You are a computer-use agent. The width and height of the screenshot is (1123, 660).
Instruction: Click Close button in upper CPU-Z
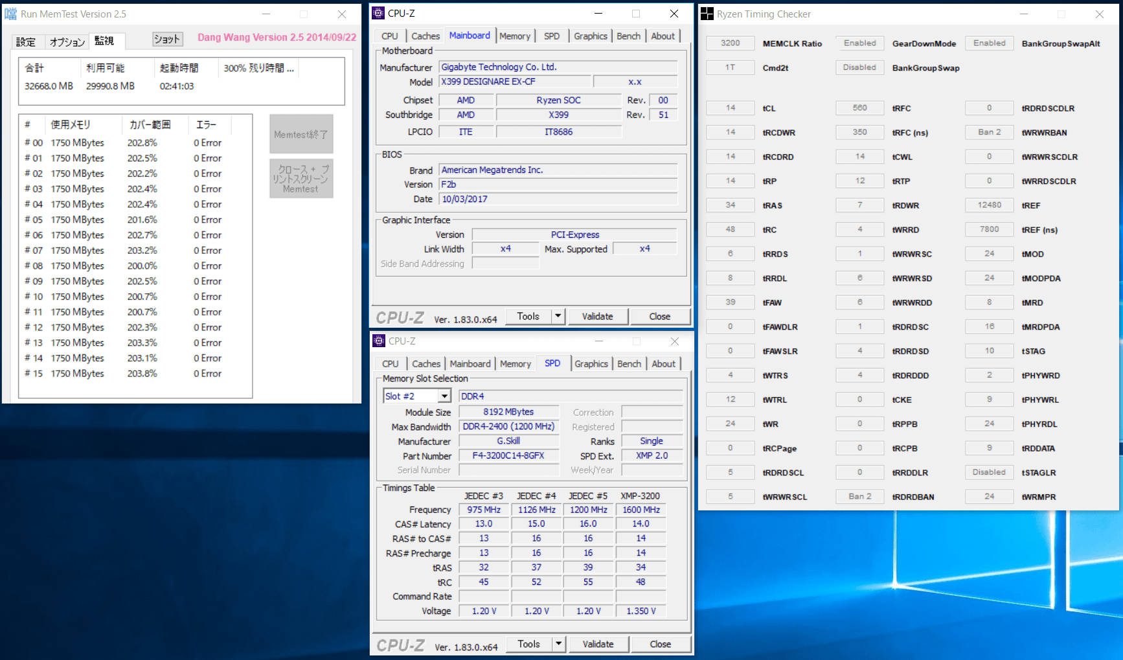tap(660, 316)
